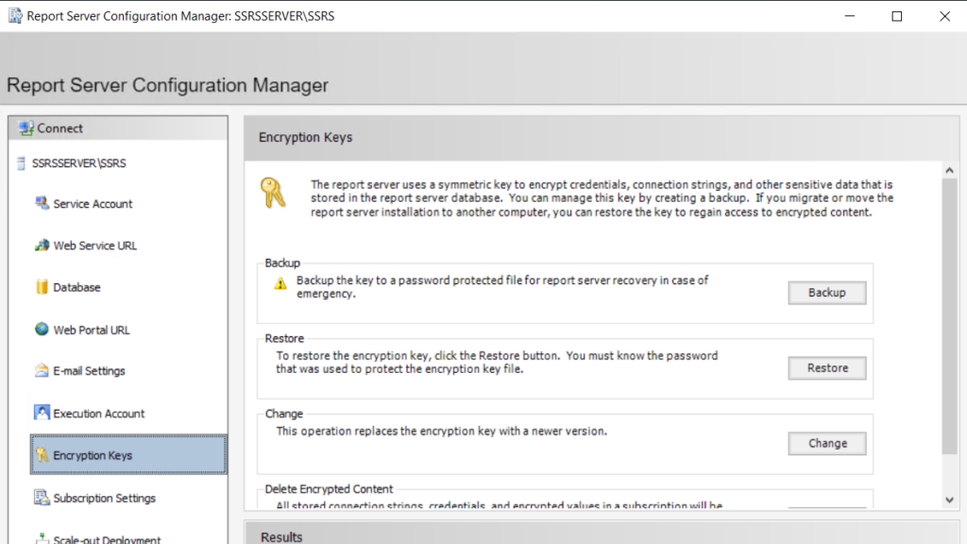Click the Change group label

point(283,414)
